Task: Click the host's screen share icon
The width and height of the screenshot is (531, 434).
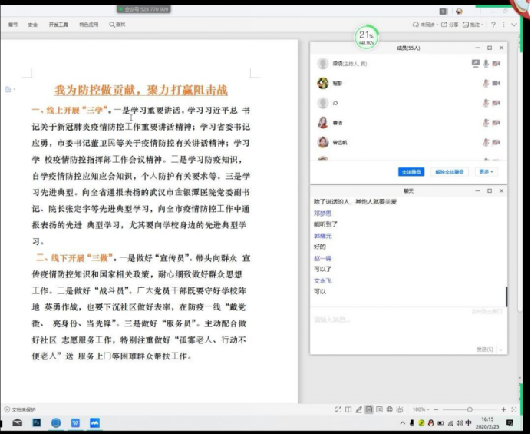Action: [475, 62]
